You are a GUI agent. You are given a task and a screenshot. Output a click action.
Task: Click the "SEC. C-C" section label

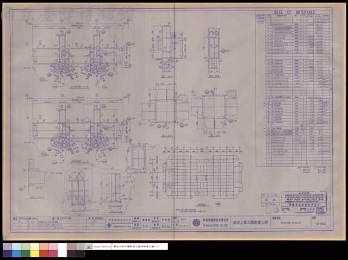166,135
